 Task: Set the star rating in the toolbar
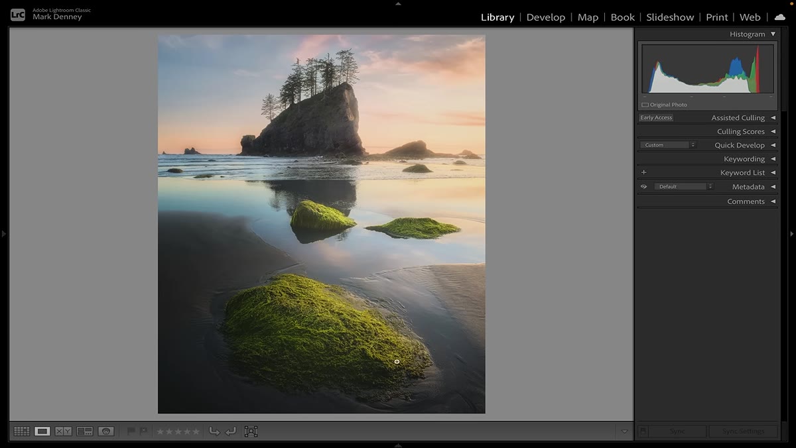[178, 431]
